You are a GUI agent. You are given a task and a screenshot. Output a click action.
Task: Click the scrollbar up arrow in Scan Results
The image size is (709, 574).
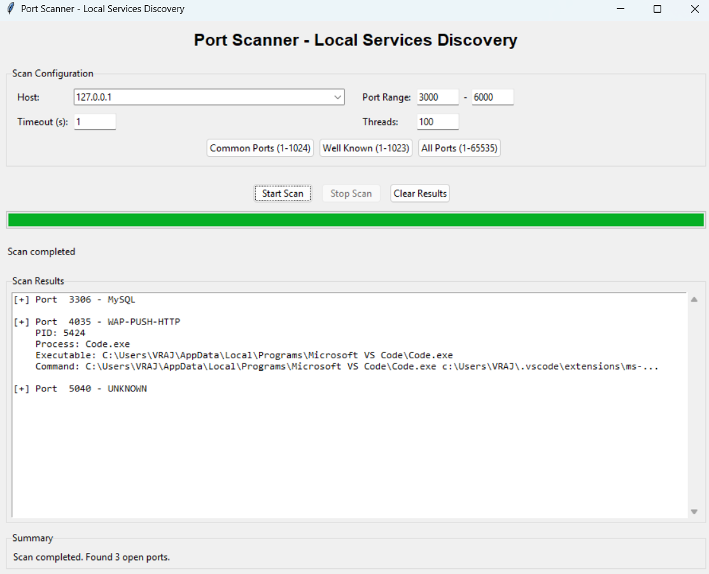point(694,298)
